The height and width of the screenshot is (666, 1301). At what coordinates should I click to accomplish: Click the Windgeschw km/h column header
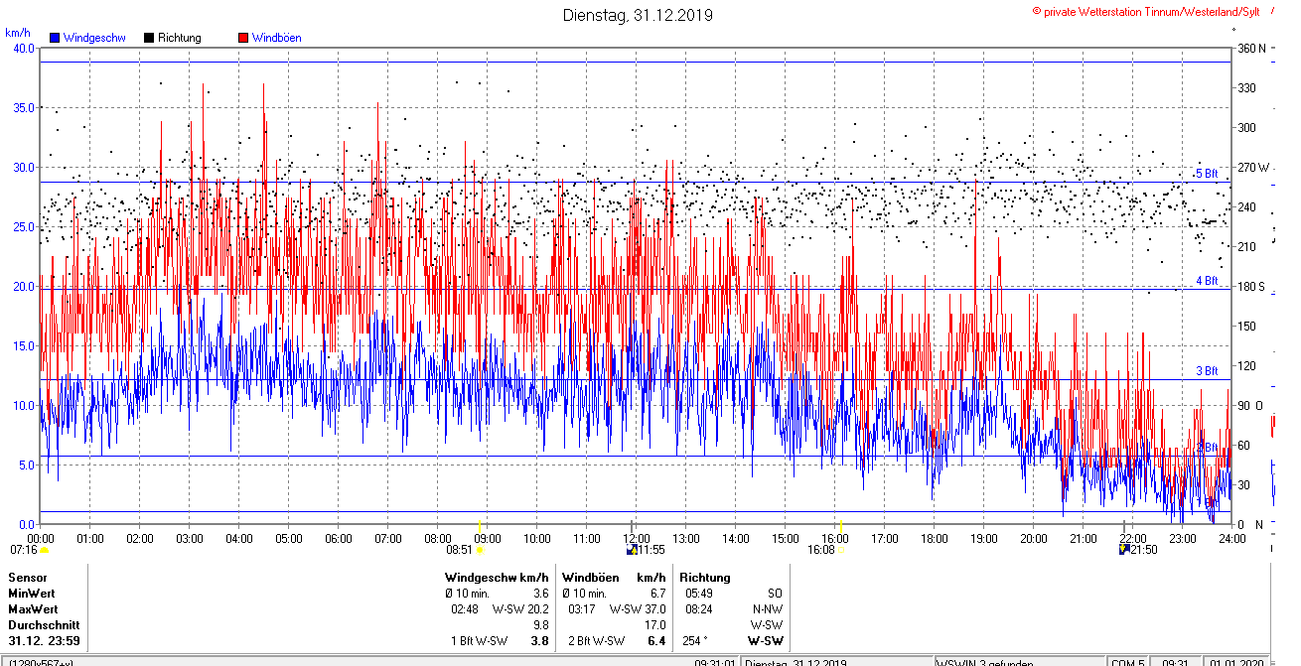(497, 578)
